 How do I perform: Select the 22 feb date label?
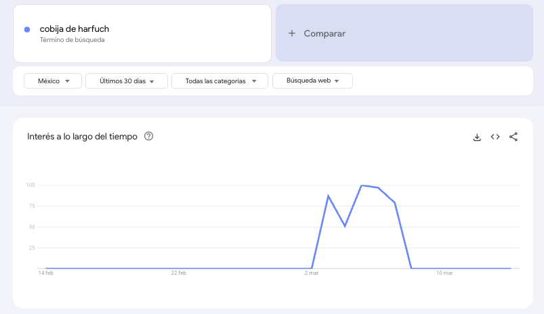179,273
